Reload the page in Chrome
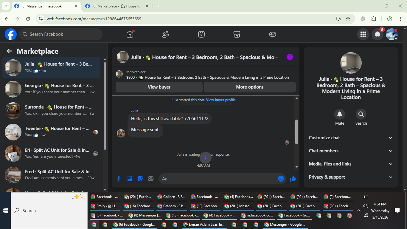 pos(28,19)
